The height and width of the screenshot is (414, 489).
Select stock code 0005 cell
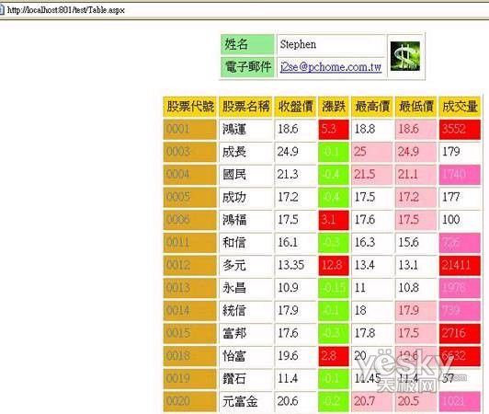point(190,197)
